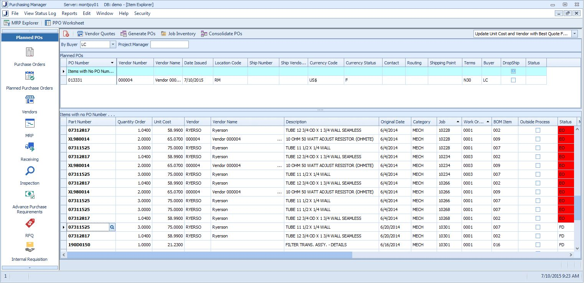Open Planned Purchase Orders icon
This screenshot has width=584, height=283.
click(x=30, y=76)
